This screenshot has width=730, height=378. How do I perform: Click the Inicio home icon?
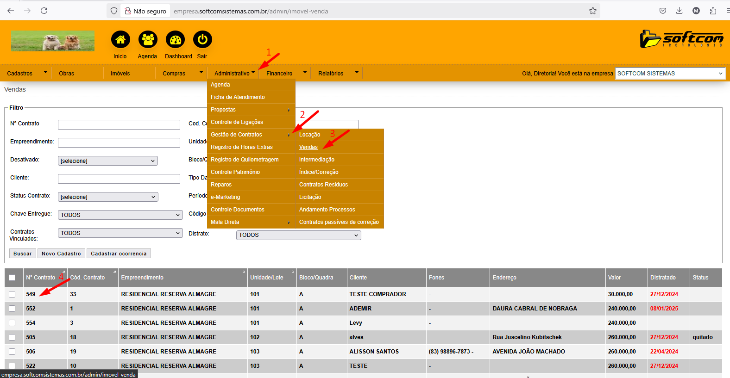tap(120, 40)
